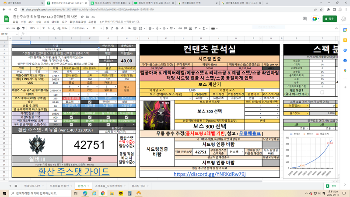This screenshot has height=197, width=350.
Task: Open the 확장 프로그램 menu
Action: (78, 22)
